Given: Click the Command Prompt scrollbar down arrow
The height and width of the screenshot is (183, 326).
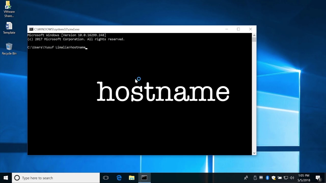Looking at the screenshot, I should (x=254, y=153).
